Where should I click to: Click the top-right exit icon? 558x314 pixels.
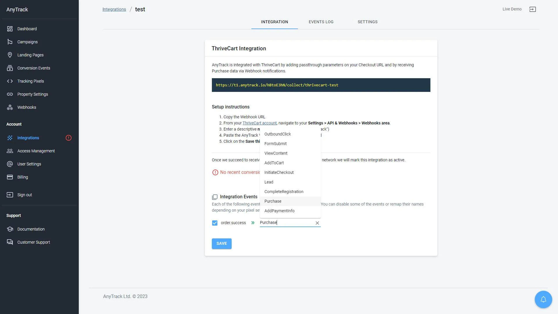pyautogui.click(x=532, y=9)
